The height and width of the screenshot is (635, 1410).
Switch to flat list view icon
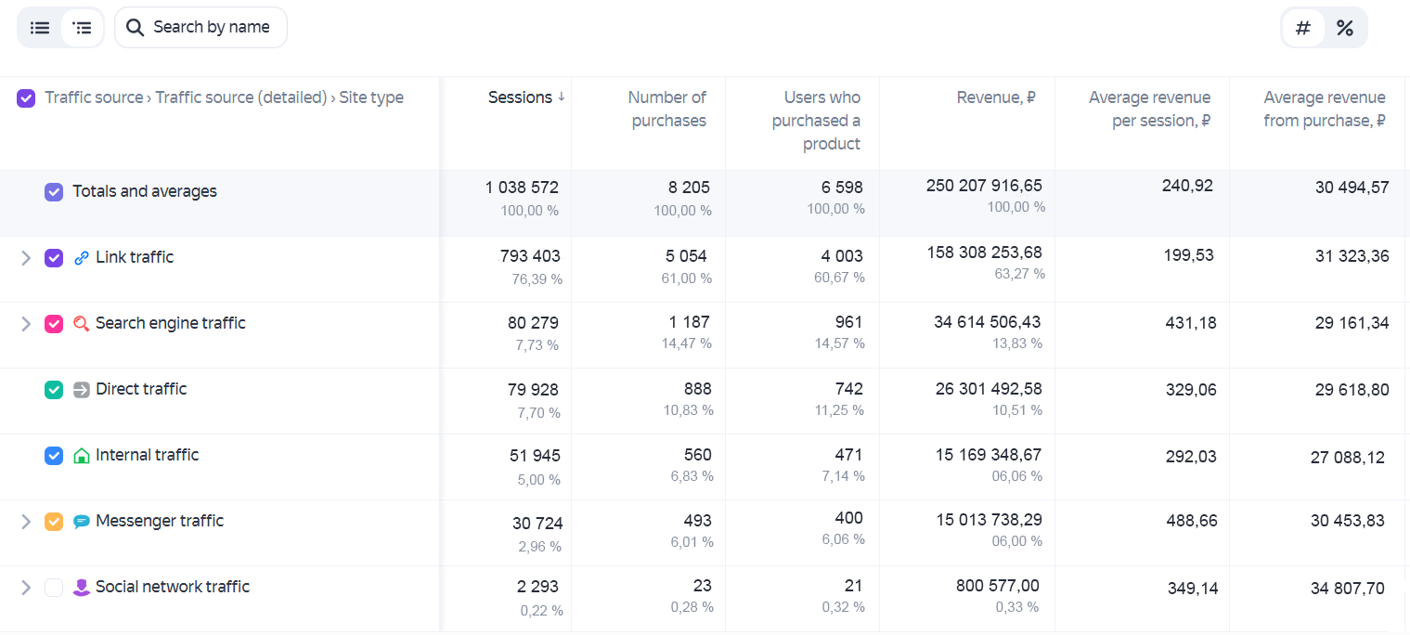40,28
